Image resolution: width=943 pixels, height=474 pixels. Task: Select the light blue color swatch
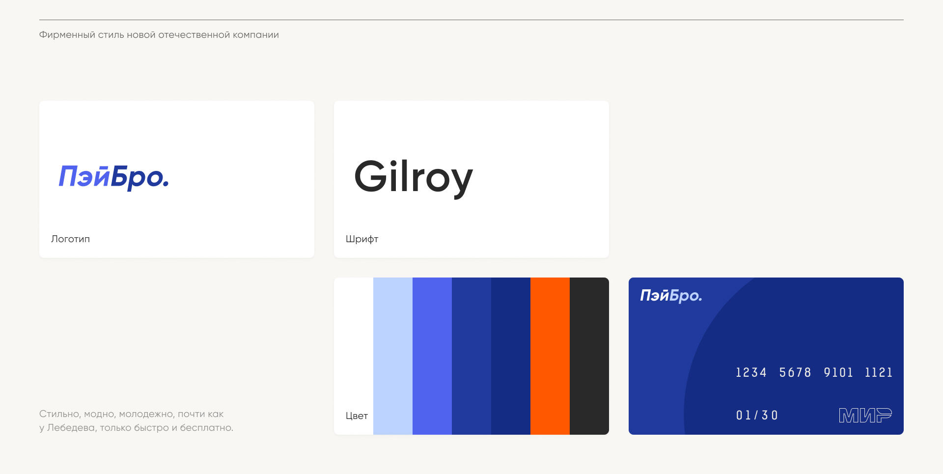[393, 356]
